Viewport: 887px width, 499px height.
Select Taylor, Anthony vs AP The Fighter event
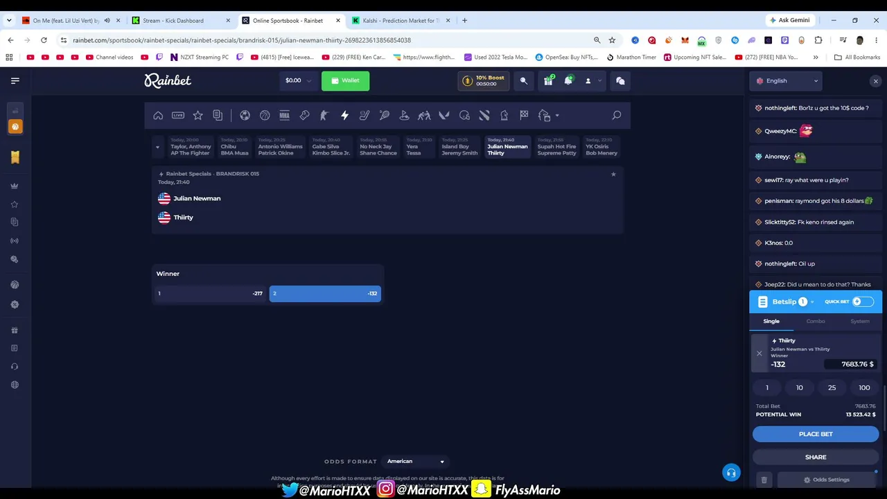pos(191,147)
